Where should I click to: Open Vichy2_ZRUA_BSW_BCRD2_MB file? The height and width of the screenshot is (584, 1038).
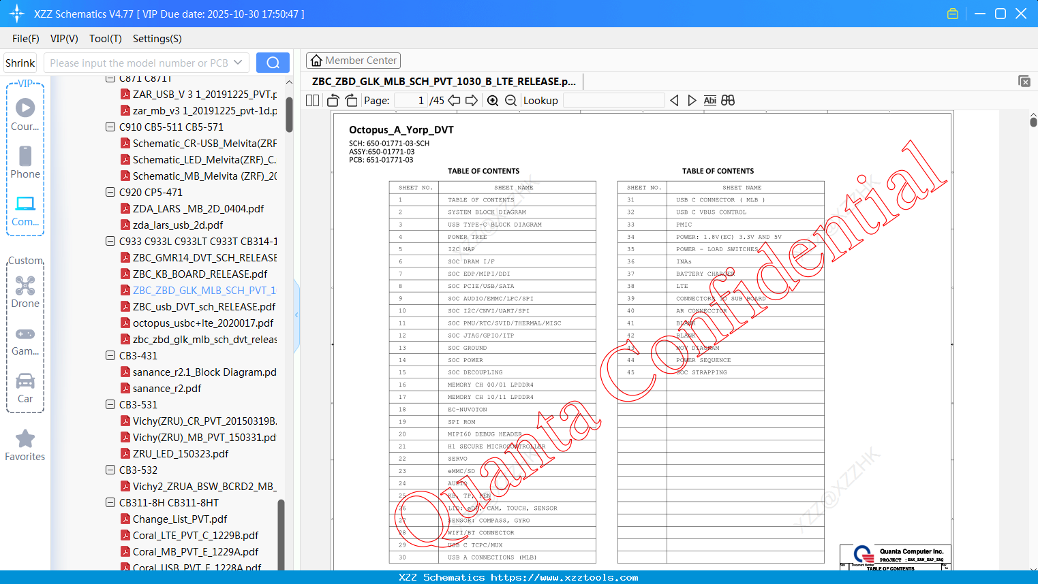tap(204, 486)
